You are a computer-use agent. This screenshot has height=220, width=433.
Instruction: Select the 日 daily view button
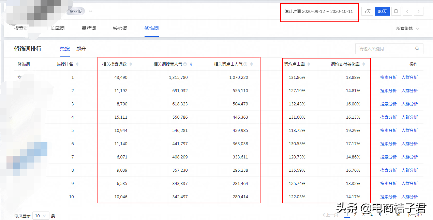[396, 11]
